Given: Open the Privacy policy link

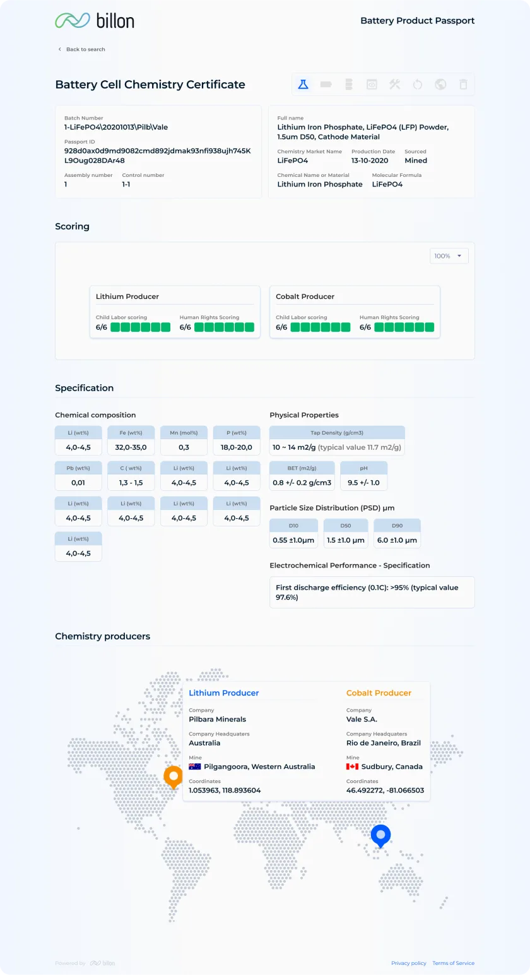Looking at the screenshot, I should (x=409, y=963).
